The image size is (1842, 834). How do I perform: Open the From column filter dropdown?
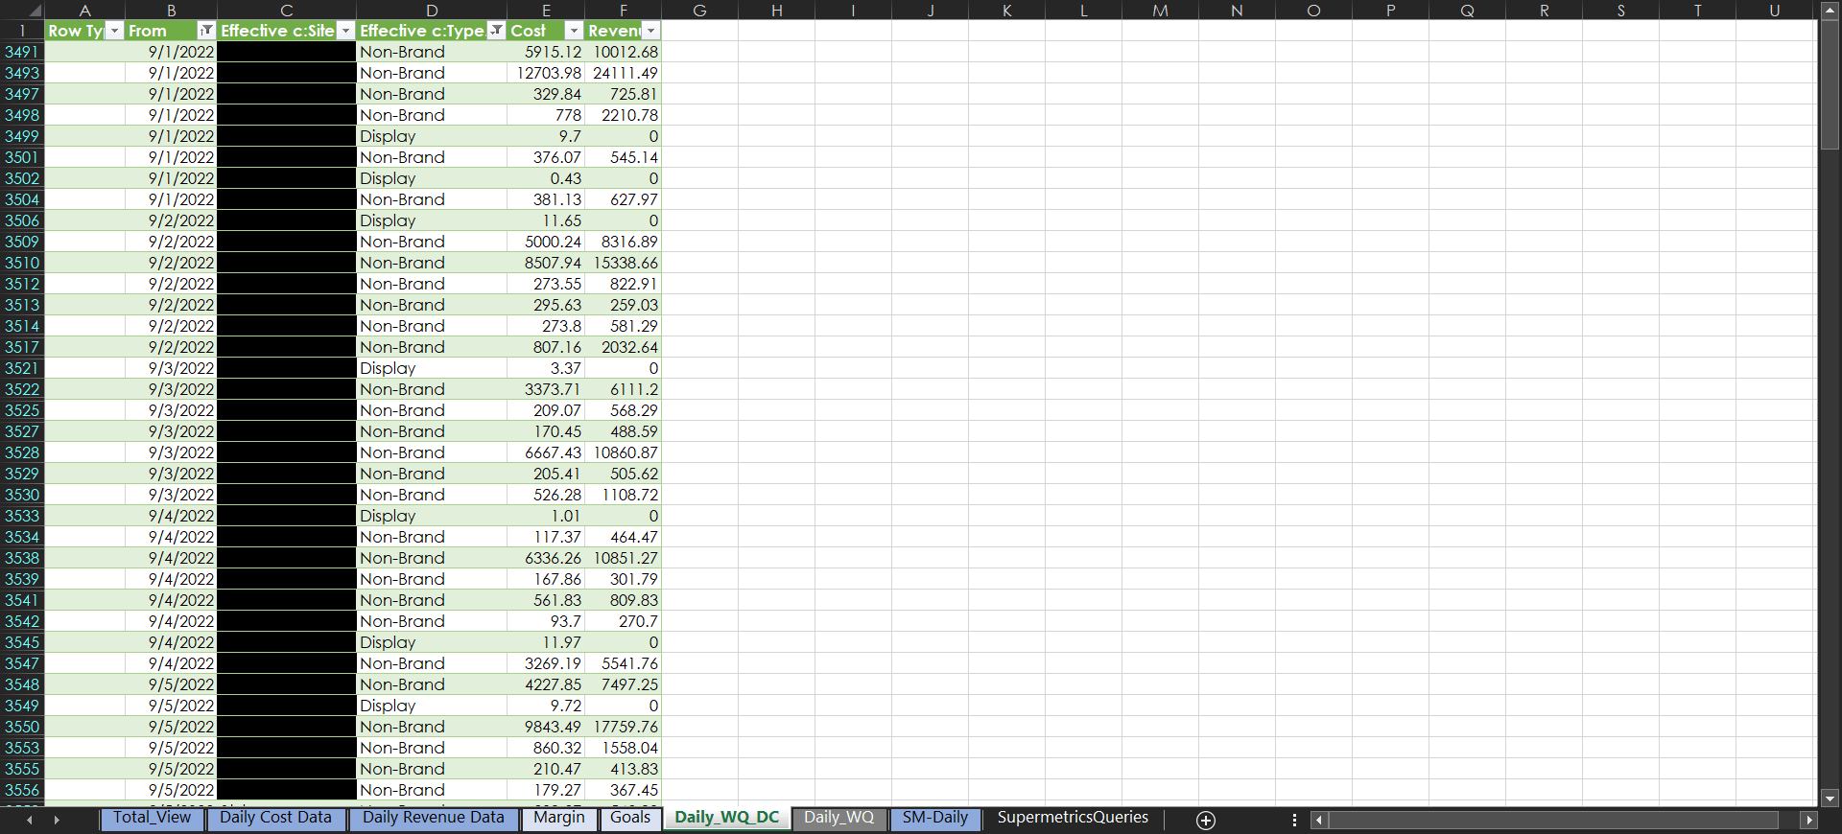pos(206,31)
